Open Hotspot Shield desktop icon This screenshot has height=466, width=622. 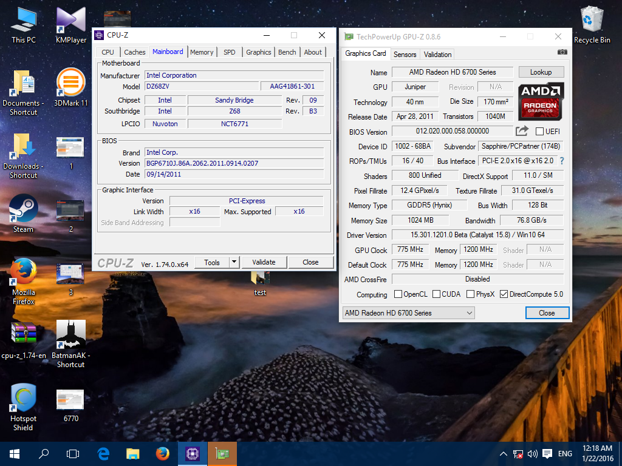tap(24, 407)
